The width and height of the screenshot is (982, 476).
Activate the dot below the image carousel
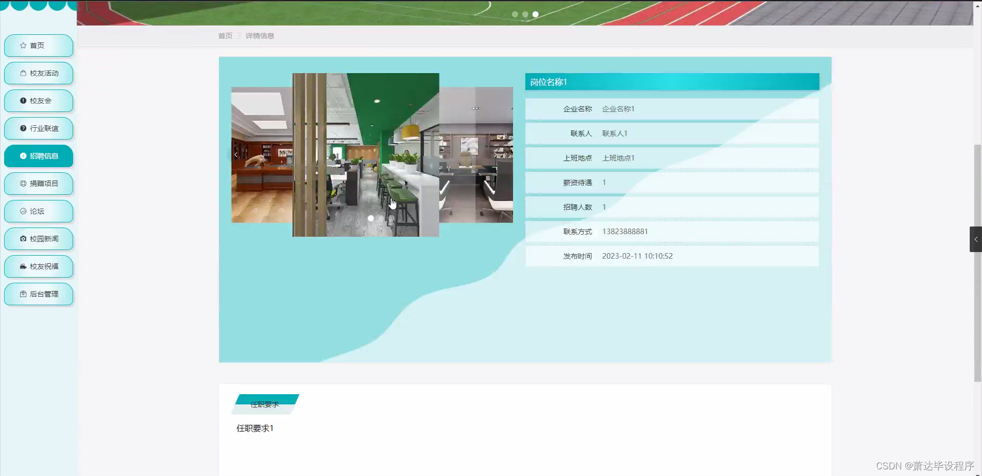(371, 218)
